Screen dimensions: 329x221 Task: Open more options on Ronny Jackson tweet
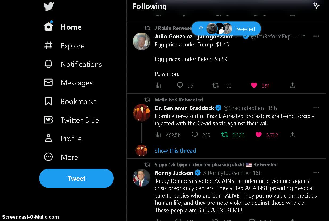316,173
